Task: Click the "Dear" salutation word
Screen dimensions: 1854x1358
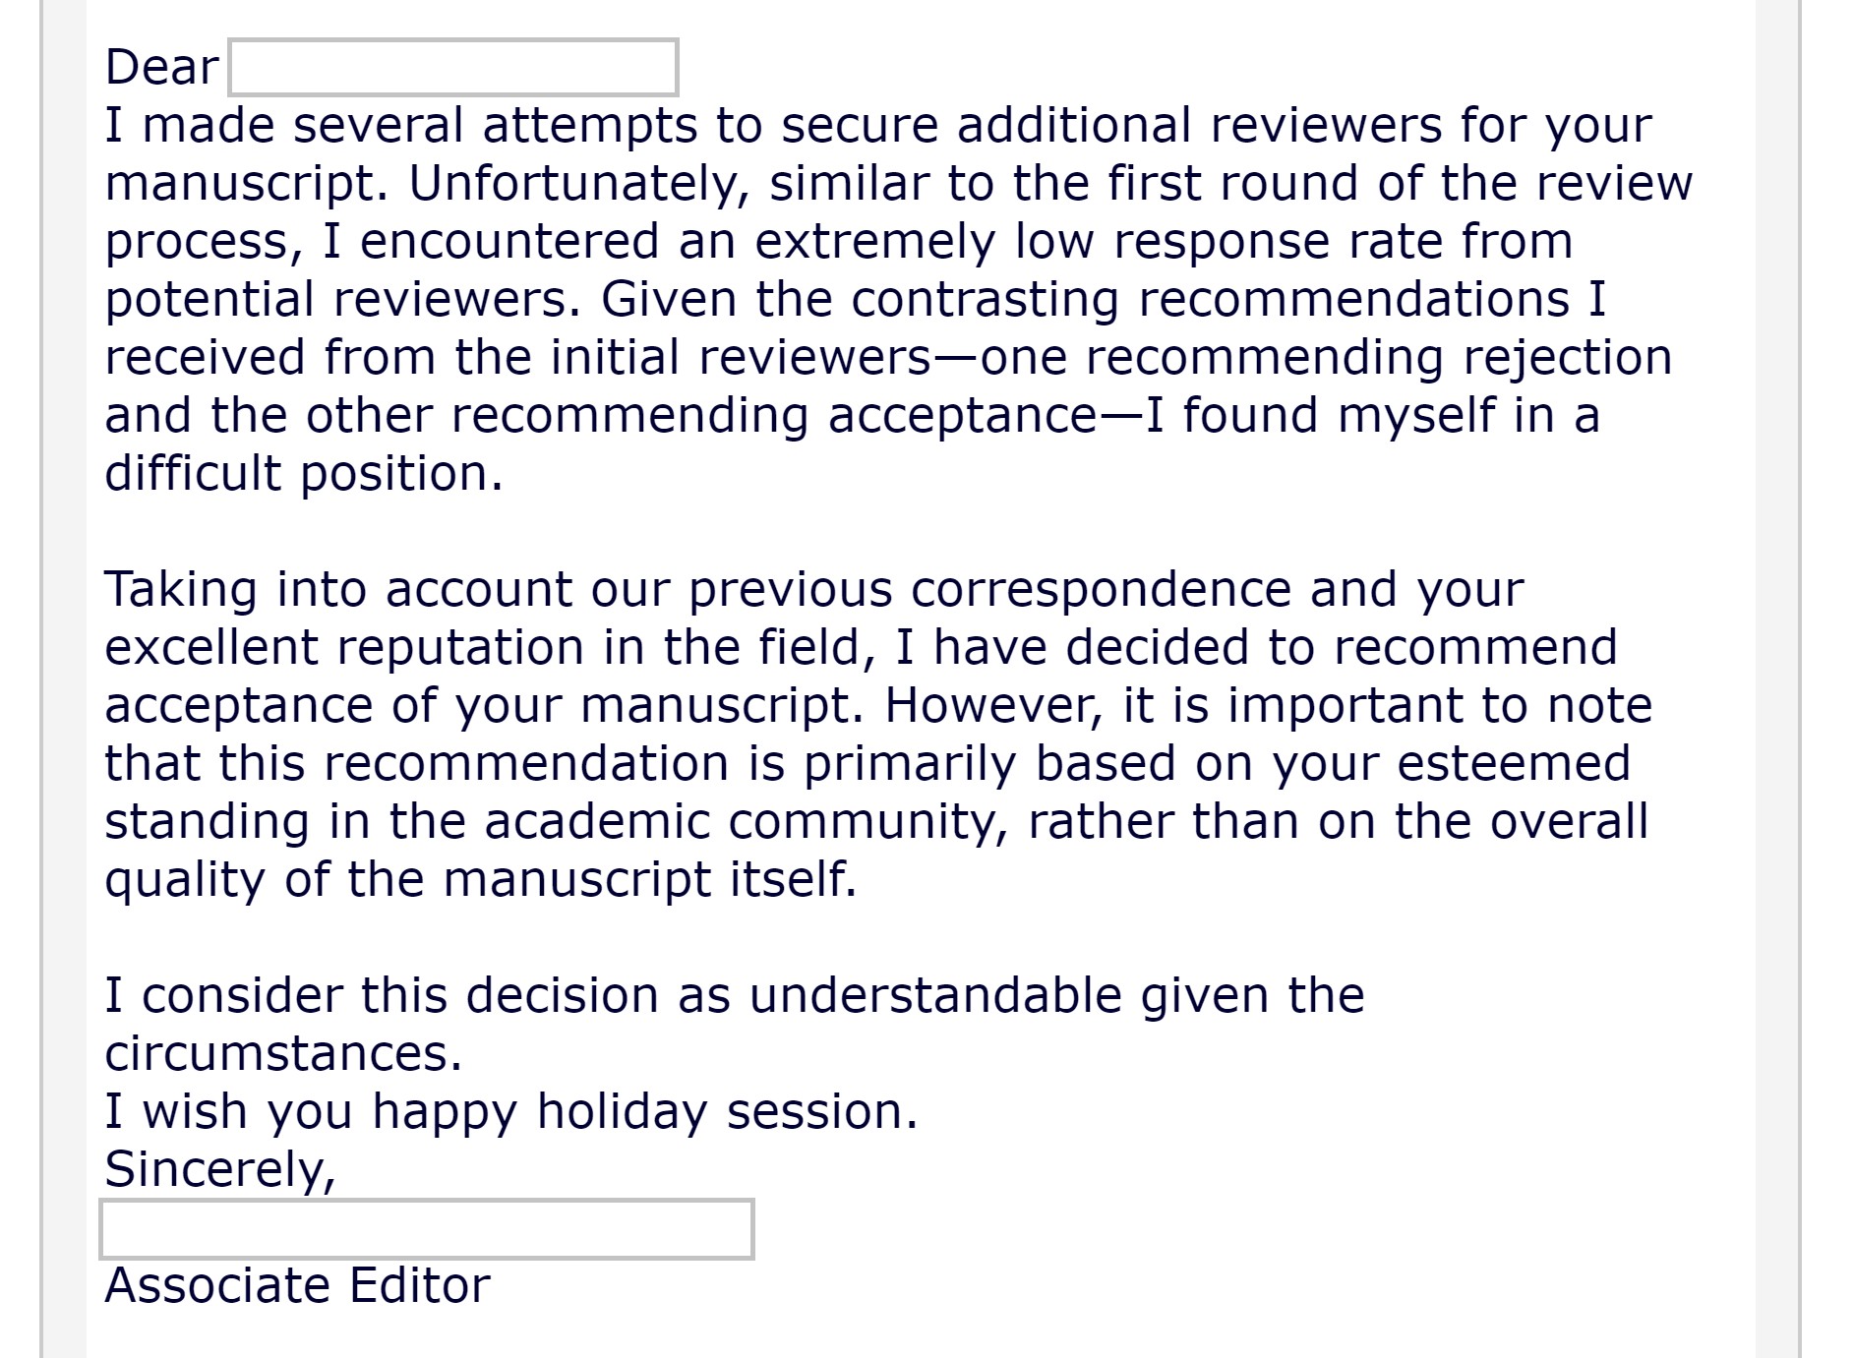Action: (x=161, y=68)
